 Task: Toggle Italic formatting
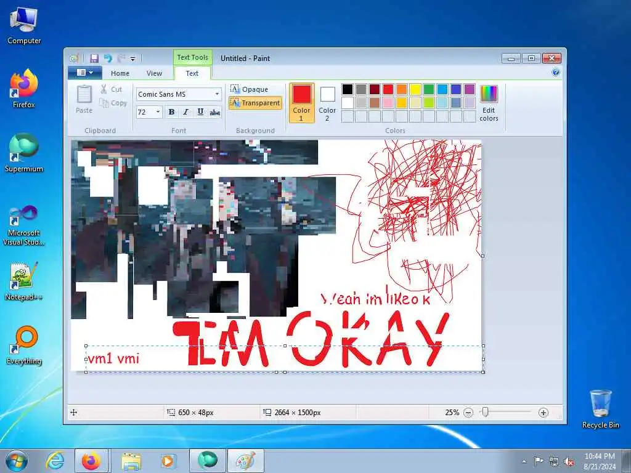[186, 112]
